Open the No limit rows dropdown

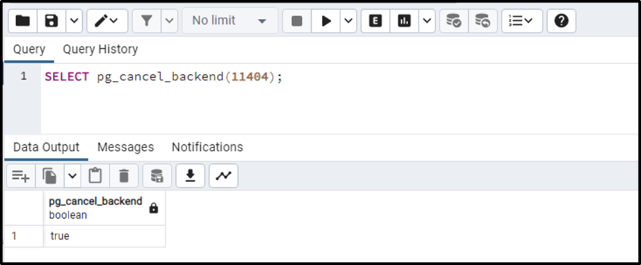click(x=230, y=21)
